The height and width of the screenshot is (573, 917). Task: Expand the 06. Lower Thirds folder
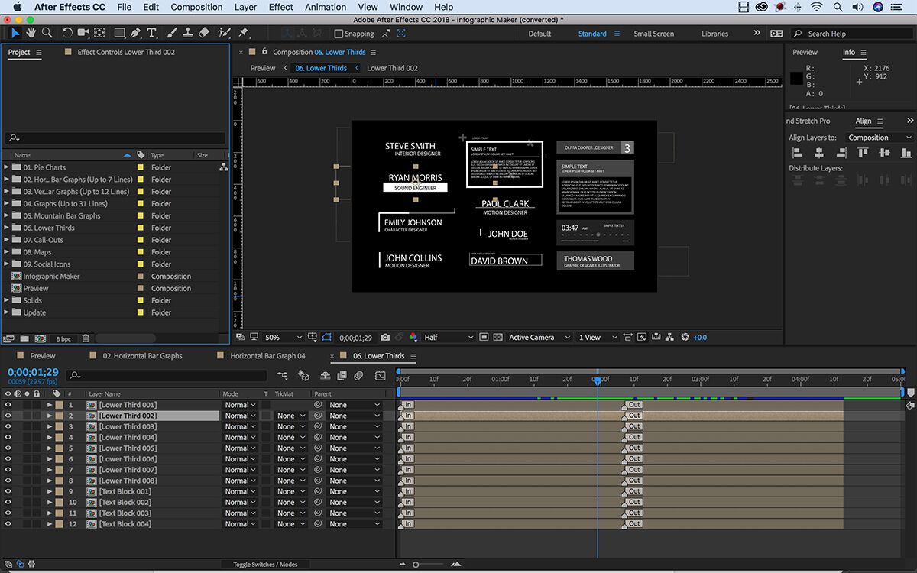(x=8, y=228)
